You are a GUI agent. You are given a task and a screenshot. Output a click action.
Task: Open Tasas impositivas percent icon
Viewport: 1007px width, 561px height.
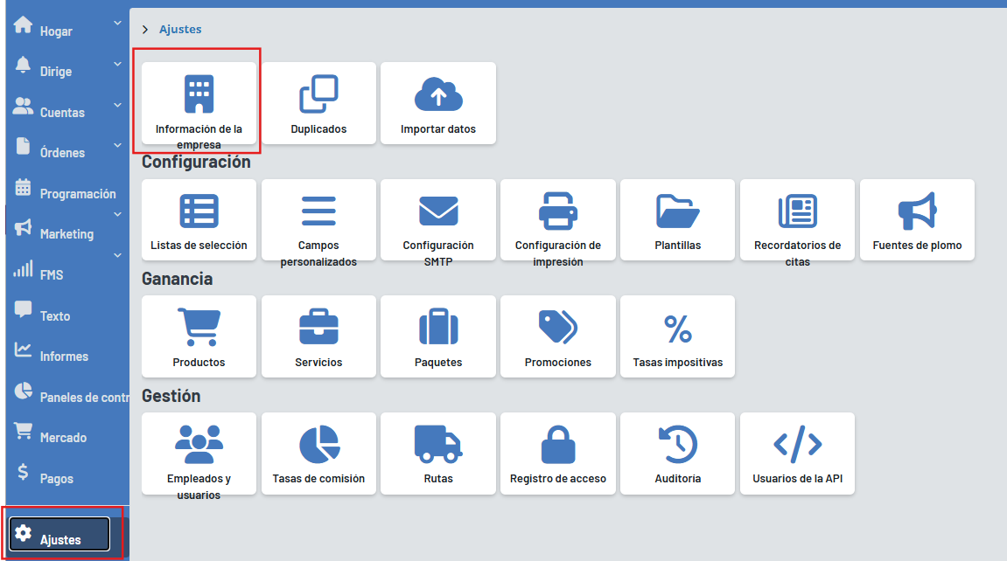point(677,329)
